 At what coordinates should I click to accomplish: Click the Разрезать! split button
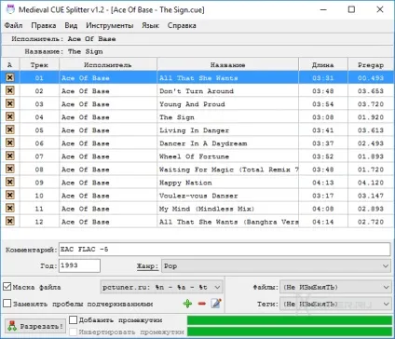point(35,326)
